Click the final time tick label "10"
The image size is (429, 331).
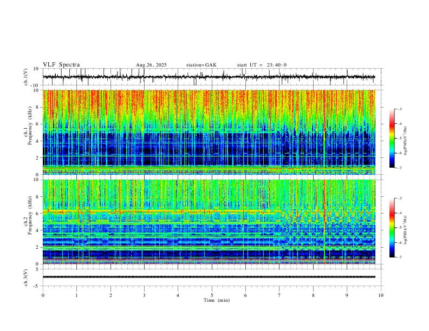click(381, 295)
